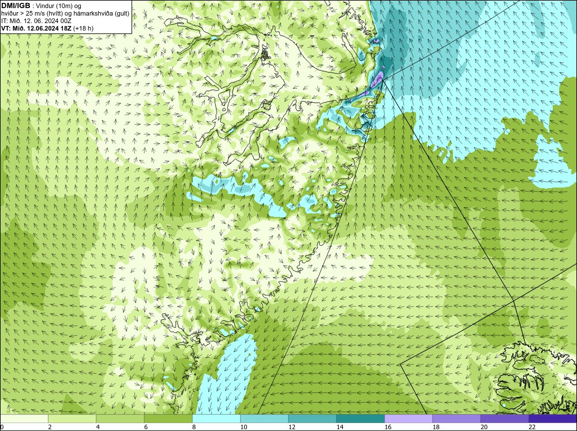Click the dark indigo swatch above 22 m/s

click(x=553, y=419)
